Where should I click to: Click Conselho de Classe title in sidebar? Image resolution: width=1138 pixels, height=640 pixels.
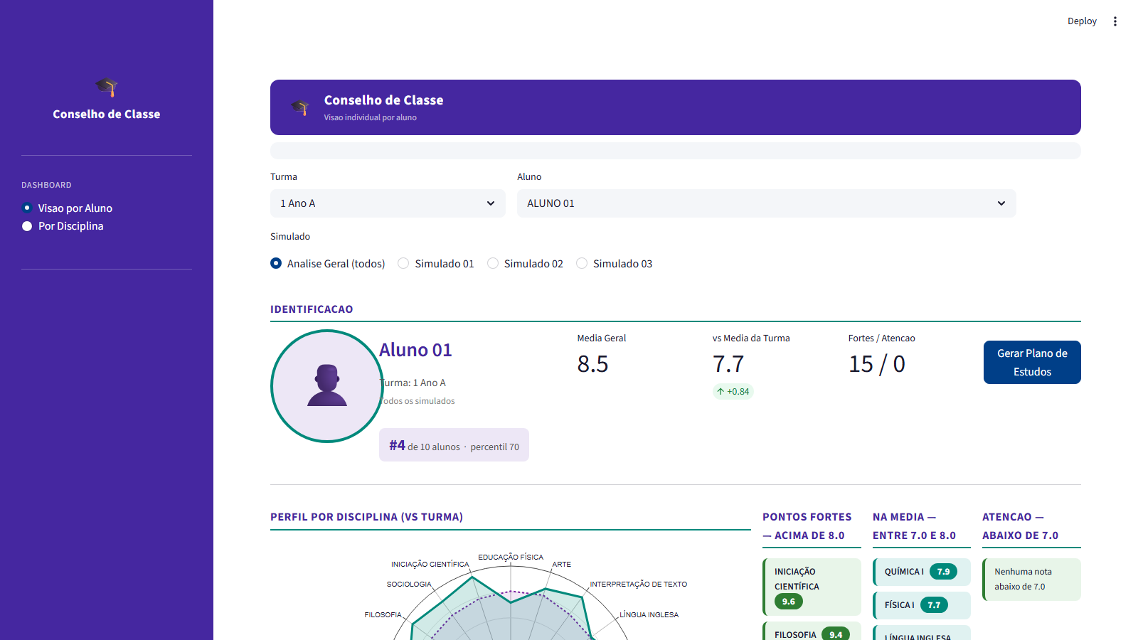point(107,114)
